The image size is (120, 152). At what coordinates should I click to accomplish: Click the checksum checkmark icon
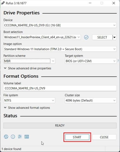pos(86,37)
